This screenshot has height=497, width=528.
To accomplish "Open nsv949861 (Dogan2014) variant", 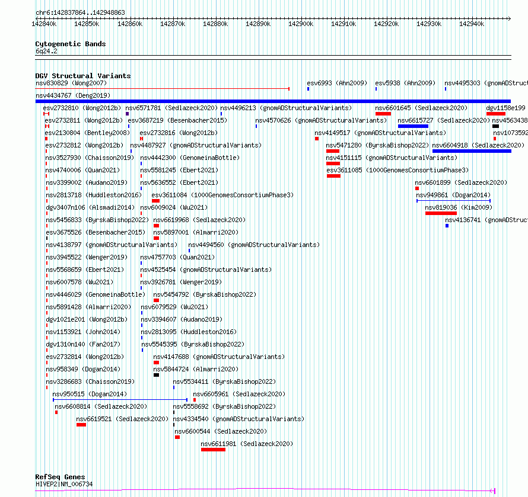I will pos(453,195).
